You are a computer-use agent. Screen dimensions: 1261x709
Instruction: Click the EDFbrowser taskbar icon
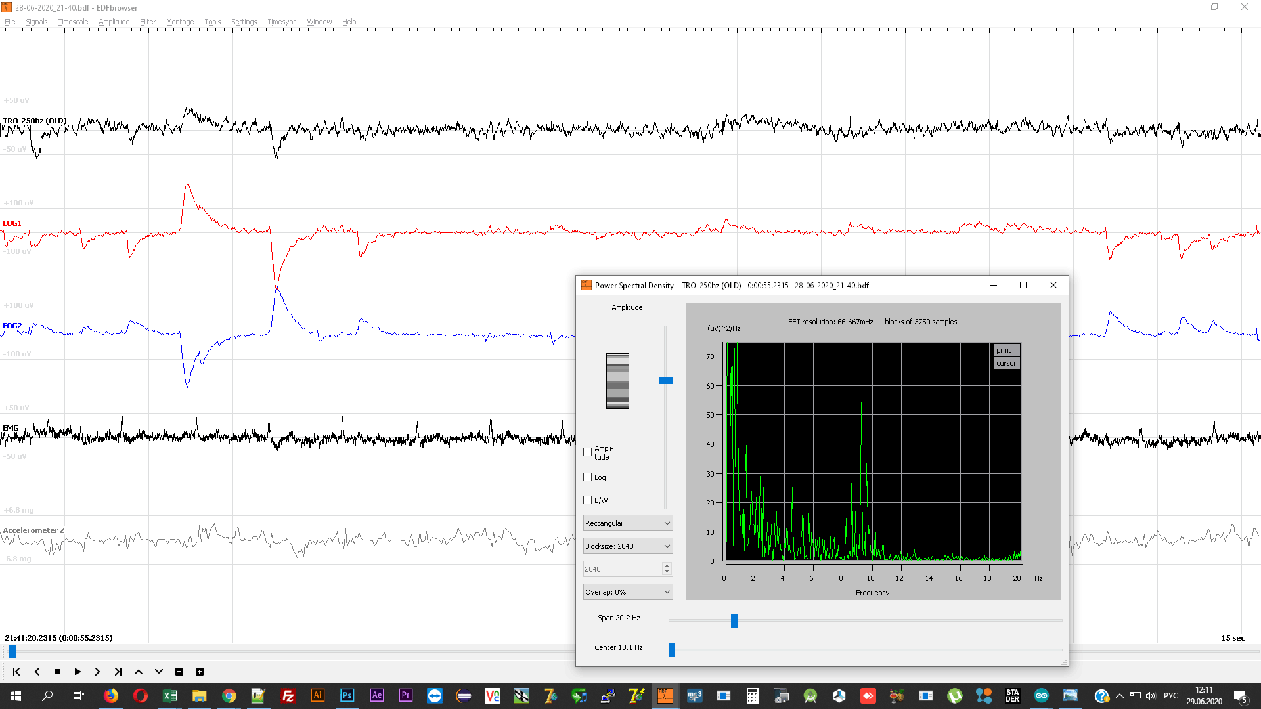(x=665, y=696)
